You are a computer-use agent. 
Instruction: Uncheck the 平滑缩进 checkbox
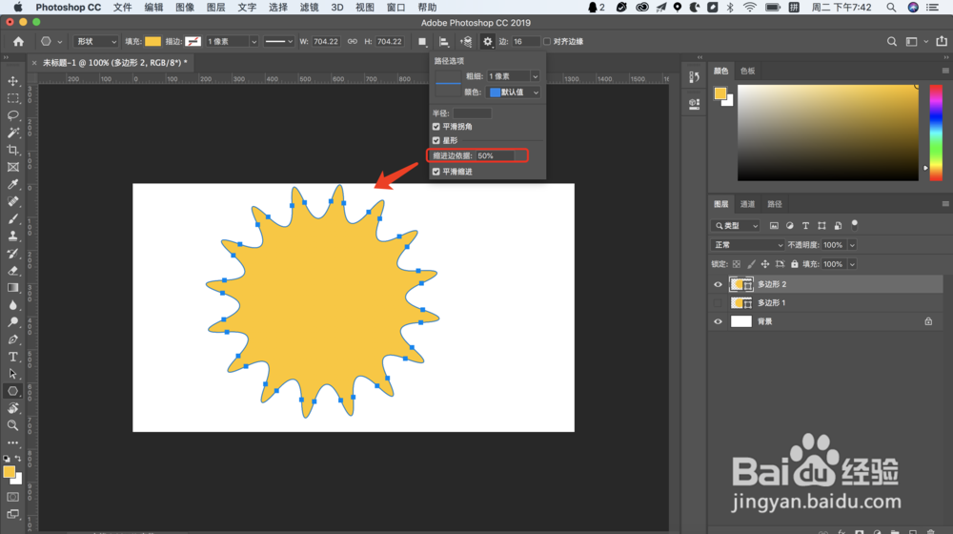(x=436, y=172)
